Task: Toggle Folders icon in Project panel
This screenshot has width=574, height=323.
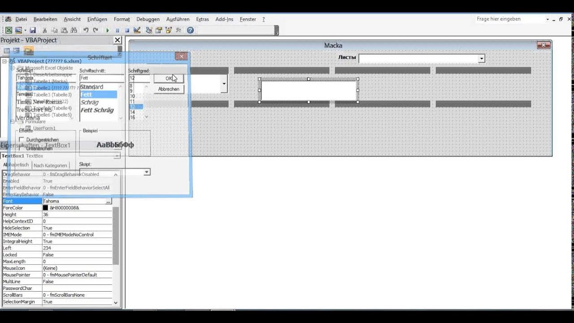Action: pyautogui.click(x=29, y=51)
